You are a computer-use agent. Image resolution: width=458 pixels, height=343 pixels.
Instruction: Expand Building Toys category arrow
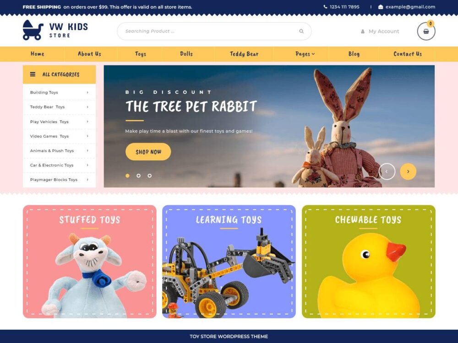87,92
